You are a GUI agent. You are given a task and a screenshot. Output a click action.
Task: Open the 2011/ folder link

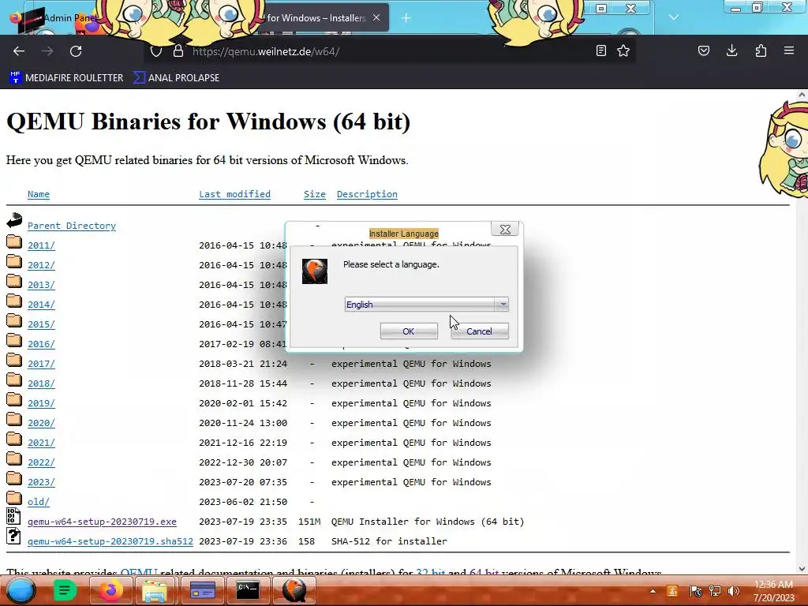(41, 245)
